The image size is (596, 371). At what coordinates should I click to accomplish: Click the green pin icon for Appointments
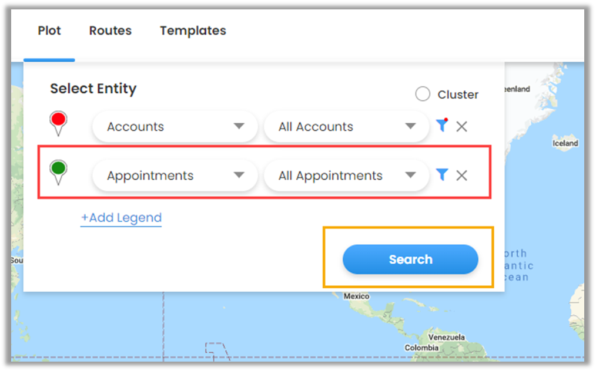pos(58,171)
